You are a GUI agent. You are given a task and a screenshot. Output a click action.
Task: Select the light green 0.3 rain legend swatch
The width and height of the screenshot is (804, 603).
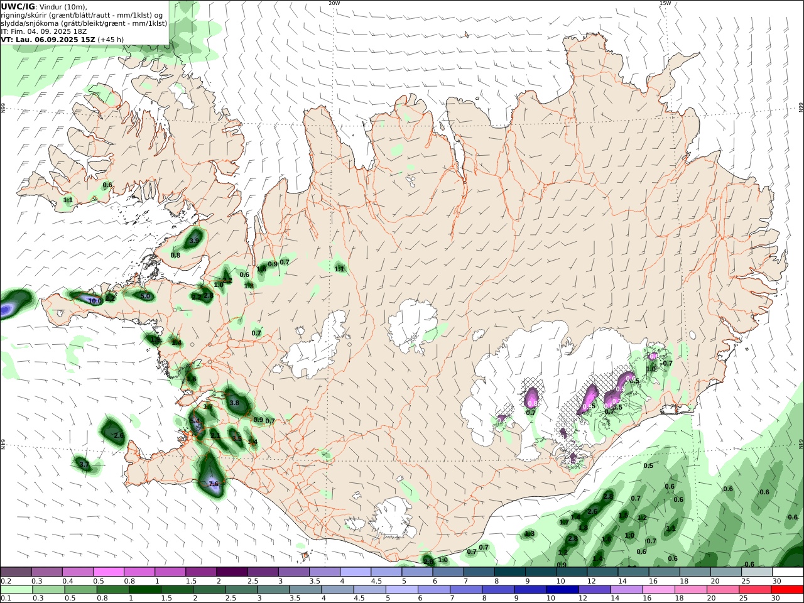tap(48, 590)
